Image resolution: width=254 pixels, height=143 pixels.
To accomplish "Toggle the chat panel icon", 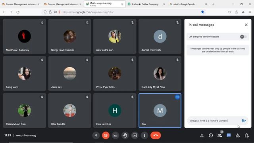I will [229, 135].
